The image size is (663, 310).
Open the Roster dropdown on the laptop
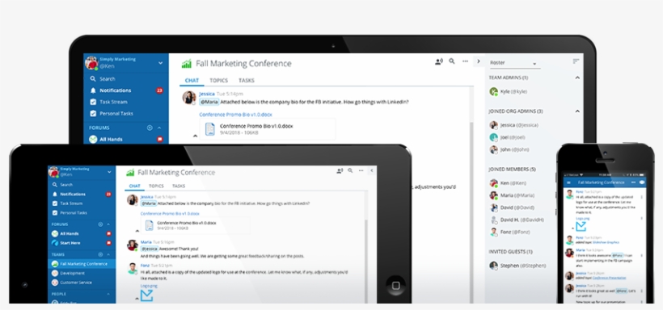click(514, 63)
